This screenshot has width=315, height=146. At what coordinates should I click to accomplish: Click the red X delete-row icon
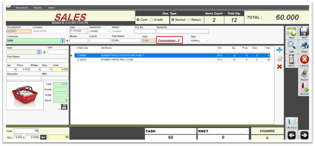click(x=280, y=66)
